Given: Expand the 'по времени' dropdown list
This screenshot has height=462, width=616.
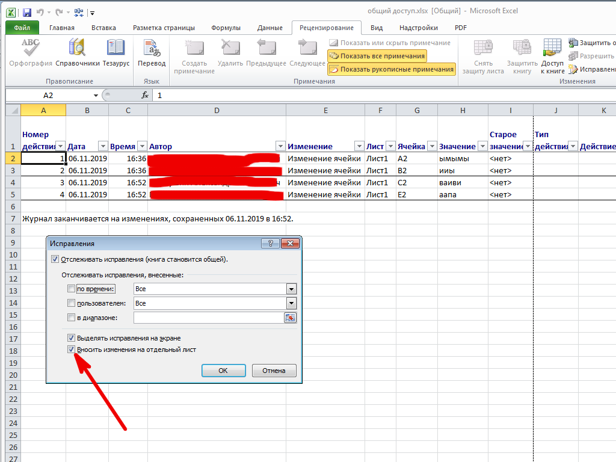Looking at the screenshot, I should point(291,289).
